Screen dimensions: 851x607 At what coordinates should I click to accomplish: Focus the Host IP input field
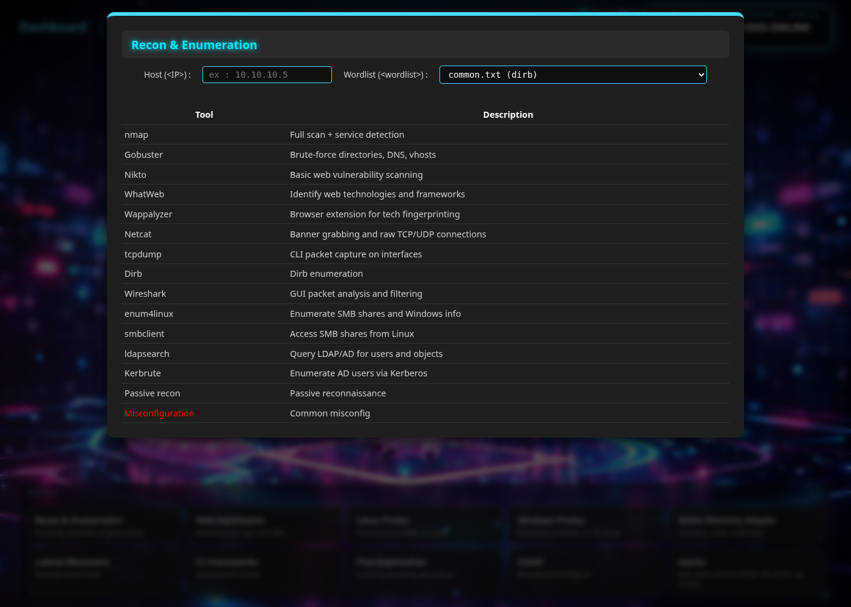click(267, 75)
